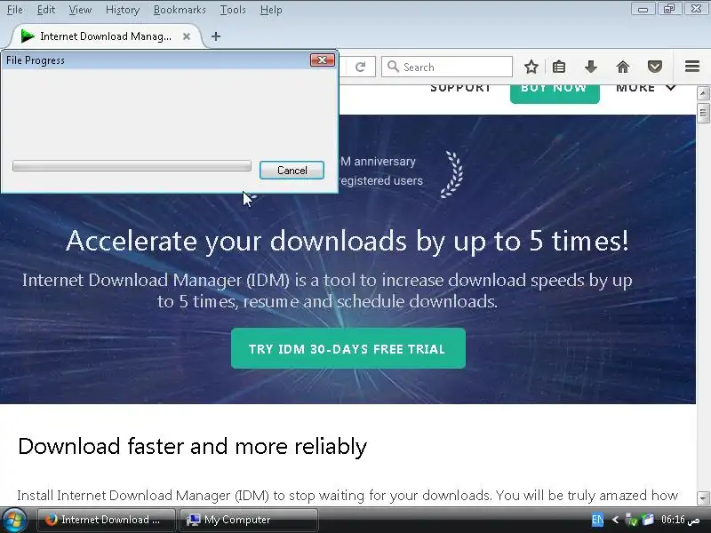Click the tray icon beside the clock
711x533 pixels.
pos(649,519)
